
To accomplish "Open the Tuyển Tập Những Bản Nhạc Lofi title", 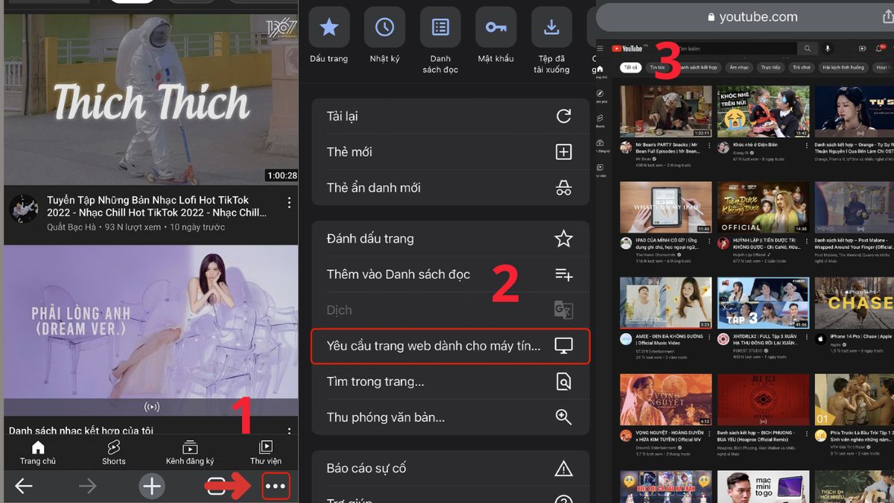I will tap(157, 206).
